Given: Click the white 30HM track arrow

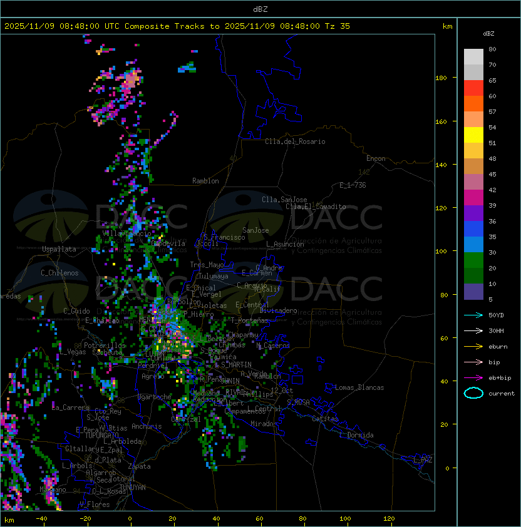Looking at the screenshot, I should pyautogui.click(x=473, y=330).
